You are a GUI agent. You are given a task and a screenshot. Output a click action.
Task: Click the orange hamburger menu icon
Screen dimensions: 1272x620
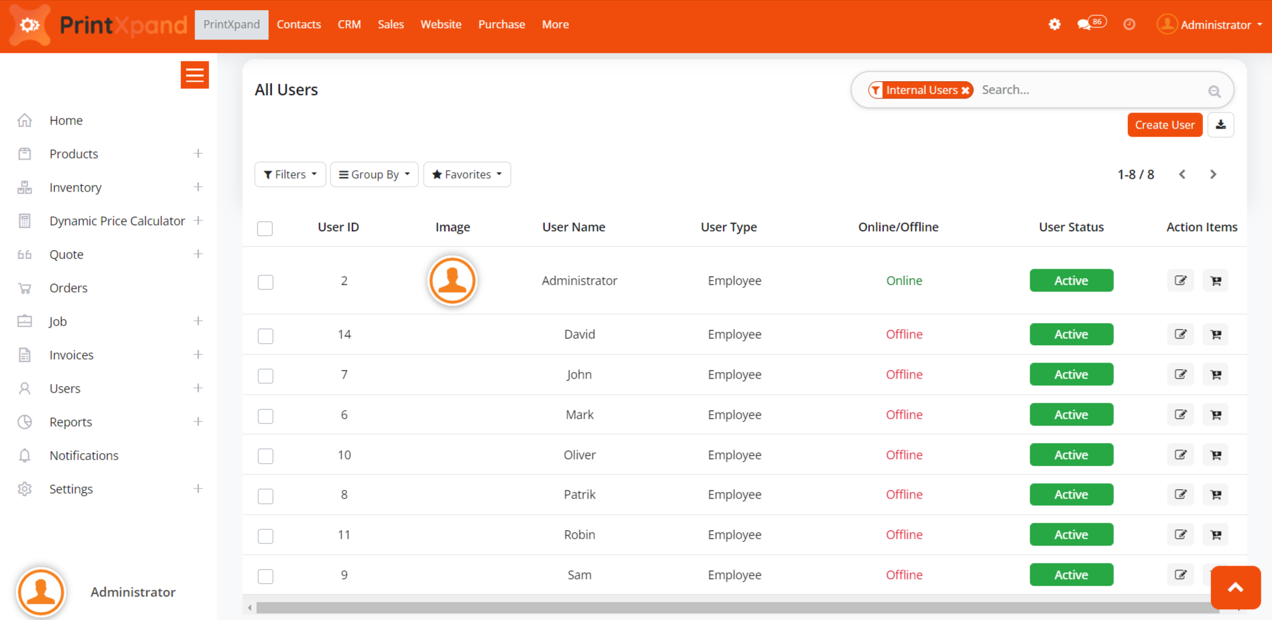pos(194,75)
